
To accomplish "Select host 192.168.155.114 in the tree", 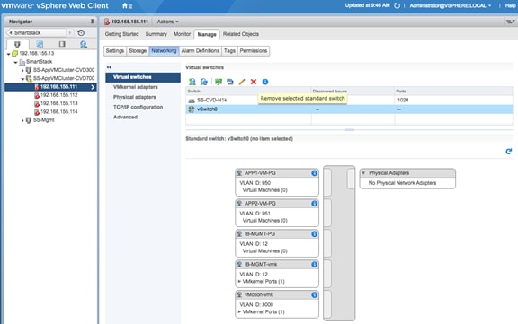I will 58,111.
